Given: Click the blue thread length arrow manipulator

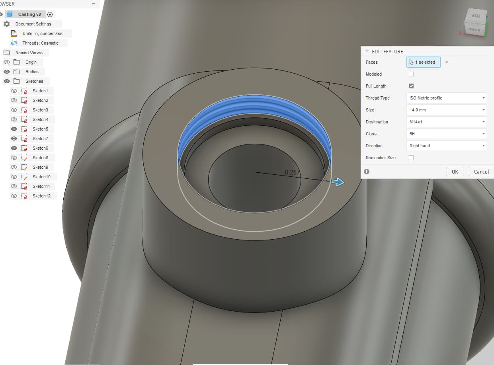Looking at the screenshot, I should [x=338, y=182].
